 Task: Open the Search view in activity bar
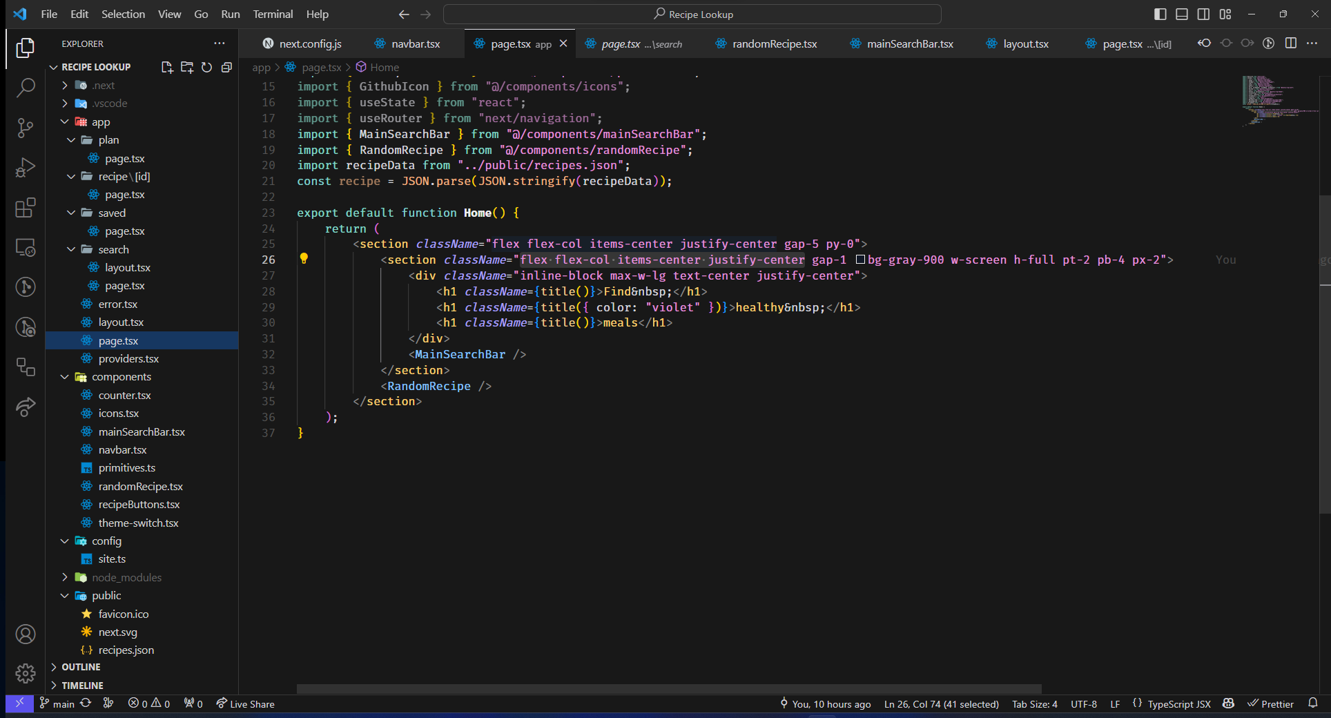[x=26, y=88]
